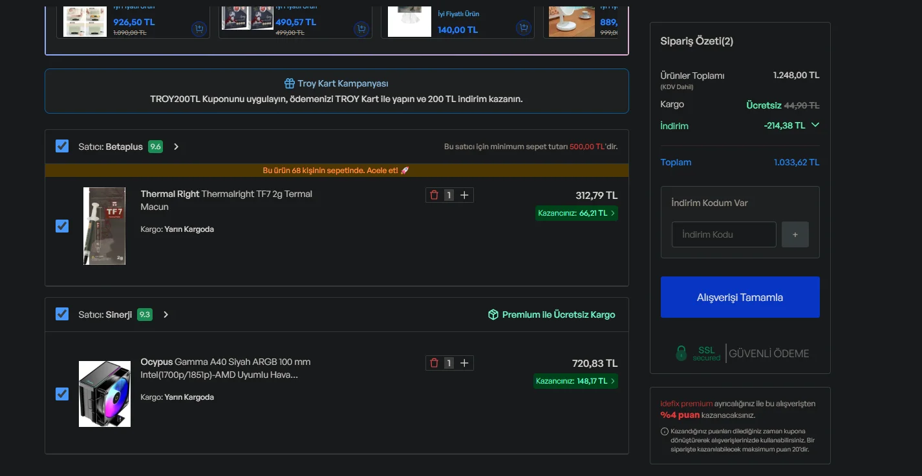Open Kazancınız 148,17 TL savings details
The image size is (922, 476).
point(576,381)
